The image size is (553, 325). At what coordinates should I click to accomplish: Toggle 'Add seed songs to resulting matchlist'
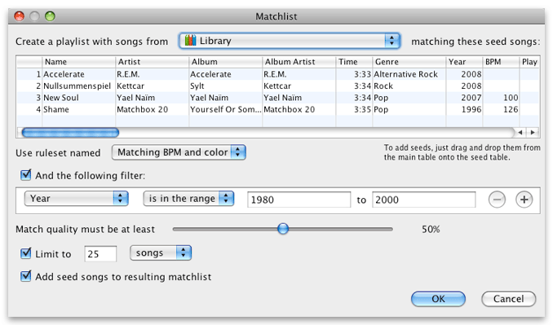coord(26,276)
